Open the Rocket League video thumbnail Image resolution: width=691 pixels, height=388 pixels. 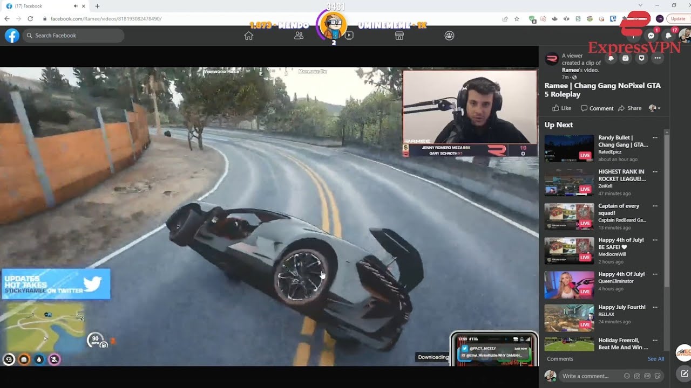pos(569,182)
